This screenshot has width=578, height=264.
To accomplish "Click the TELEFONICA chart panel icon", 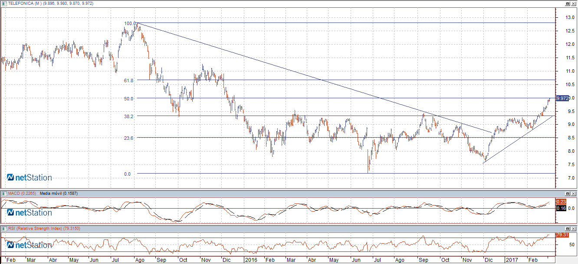I will tap(4, 3).
